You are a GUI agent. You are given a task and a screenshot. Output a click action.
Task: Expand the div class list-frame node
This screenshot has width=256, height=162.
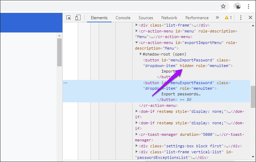(136, 25)
